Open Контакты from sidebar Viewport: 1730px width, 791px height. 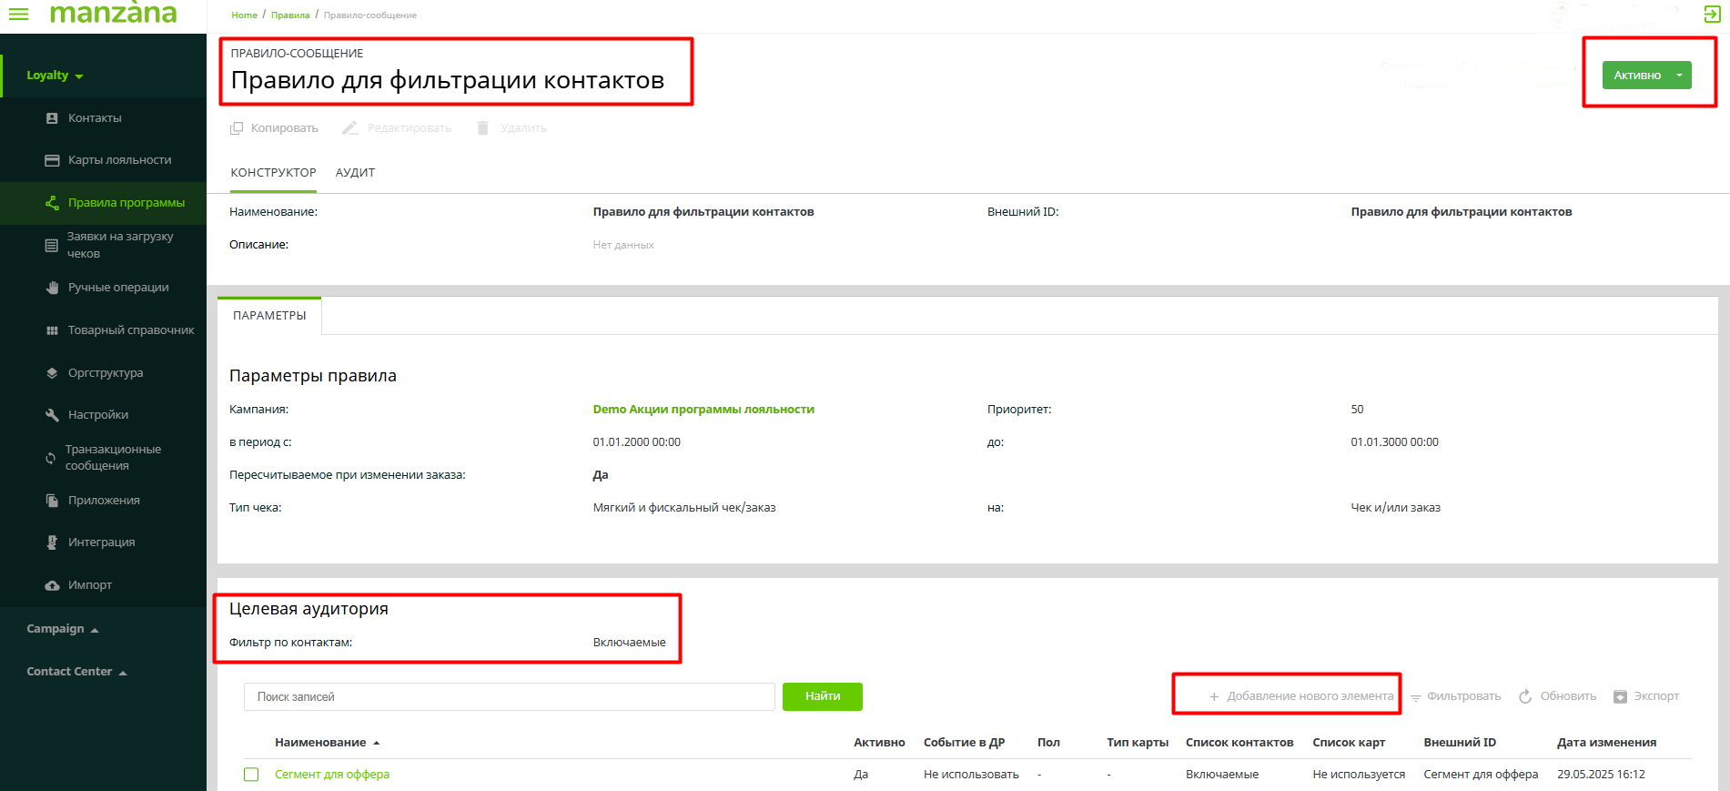pos(95,118)
